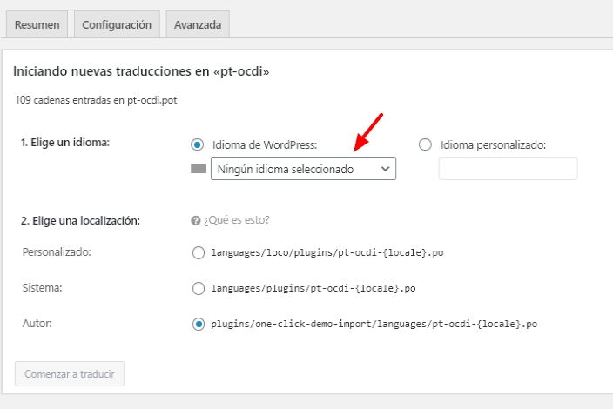Click the language dropdown chevron arrow
Viewport: 613px width, 409px height.
point(385,169)
